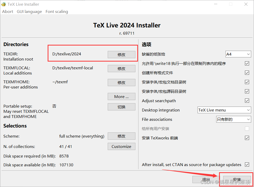Toggle 创建所有格式文件 checkbox
This screenshot has width=254, height=187.
click(x=247, y=73)
